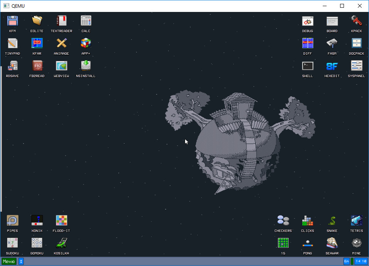This screenshot has width=369, height=266.
Task: Open the FB2READ book reader icon
Action: (37, 66)
